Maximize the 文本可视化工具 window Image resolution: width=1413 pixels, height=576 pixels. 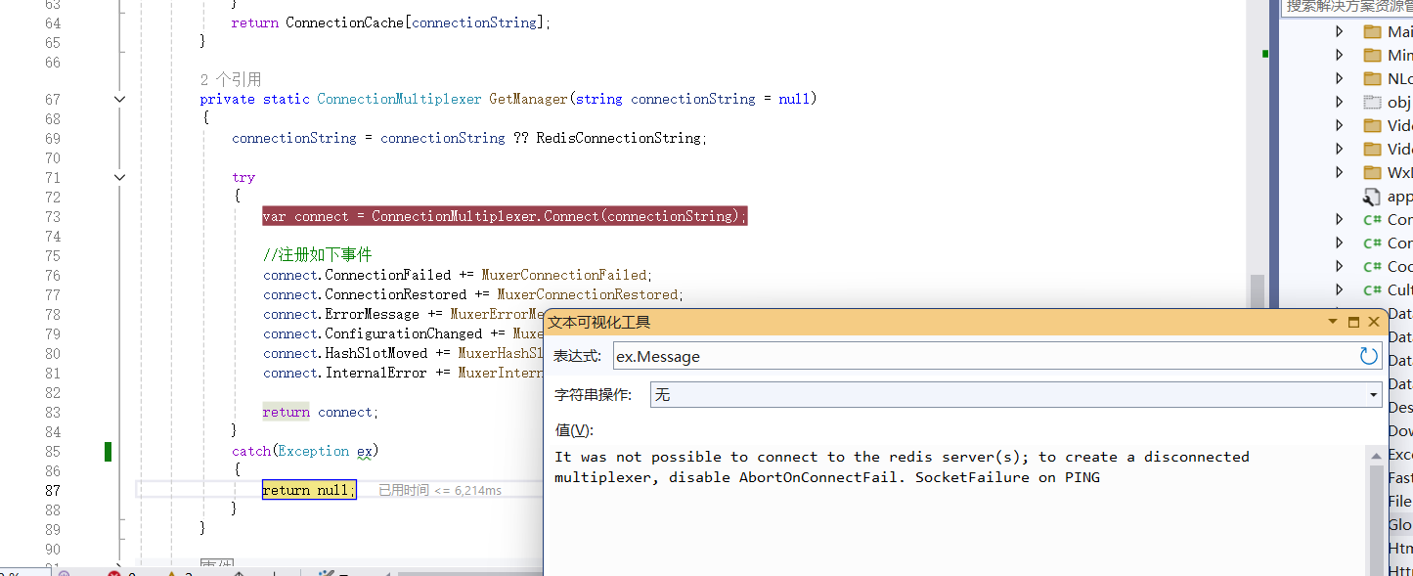click(x=1354, y=322)
